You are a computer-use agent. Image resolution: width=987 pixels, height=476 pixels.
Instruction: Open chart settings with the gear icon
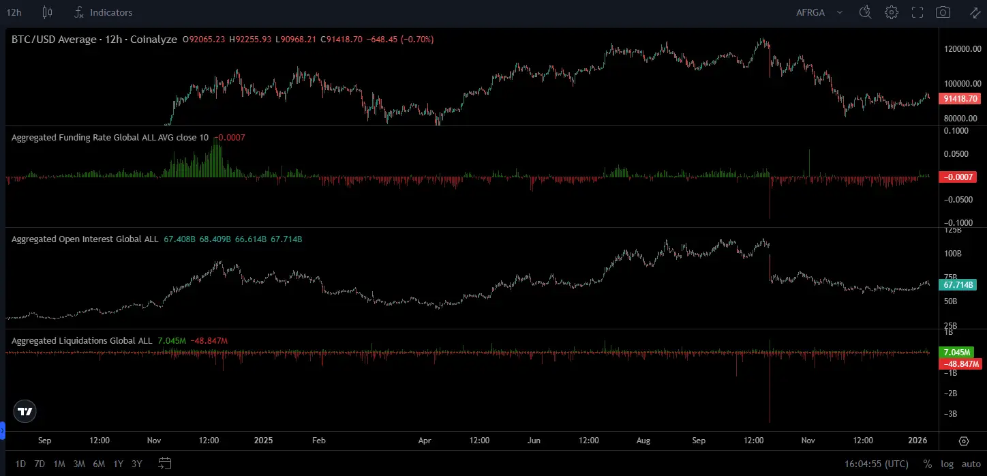click(892, 12)
